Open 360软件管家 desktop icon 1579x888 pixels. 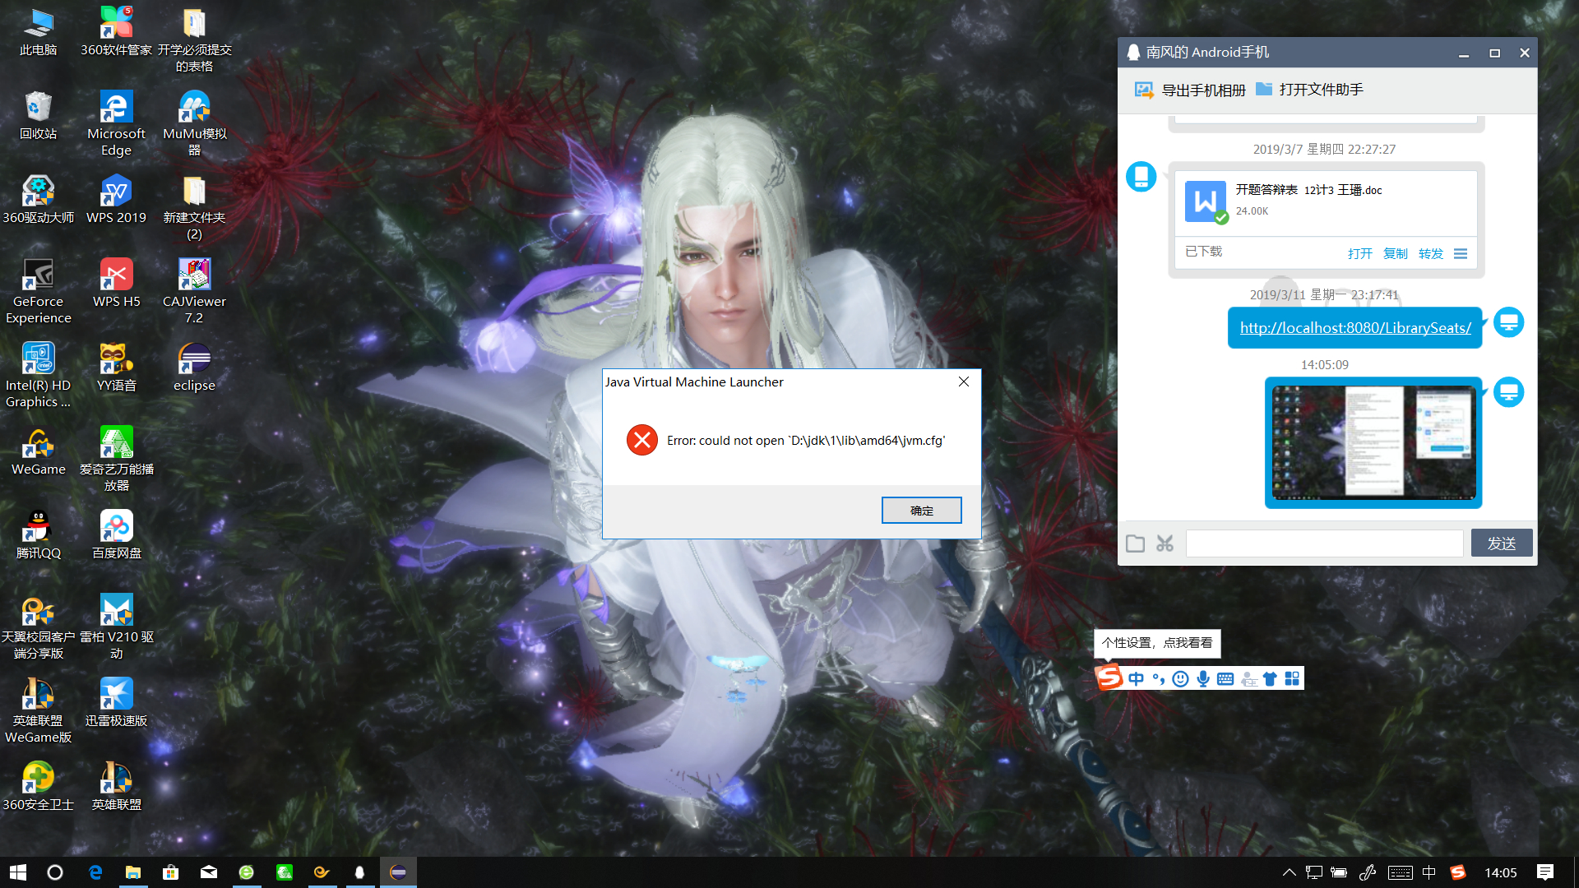tap(117, 33)
